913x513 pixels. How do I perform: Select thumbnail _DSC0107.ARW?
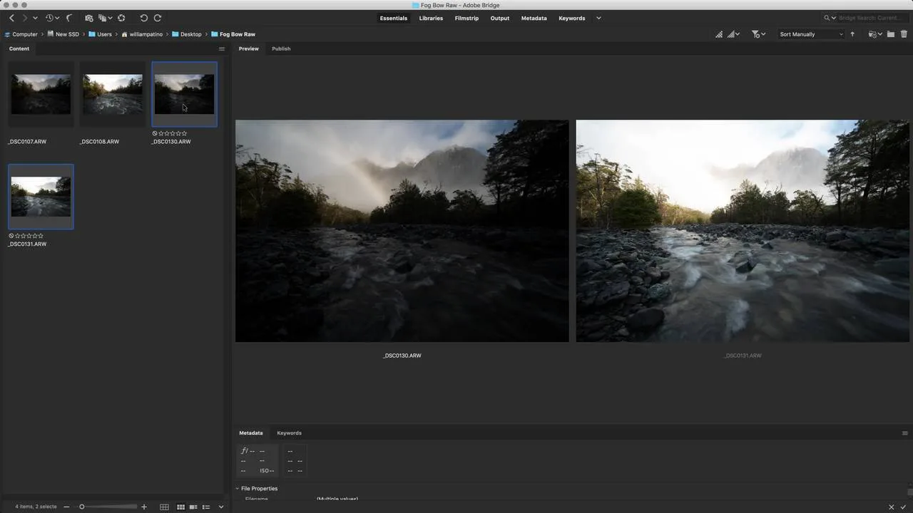point(41,94)
